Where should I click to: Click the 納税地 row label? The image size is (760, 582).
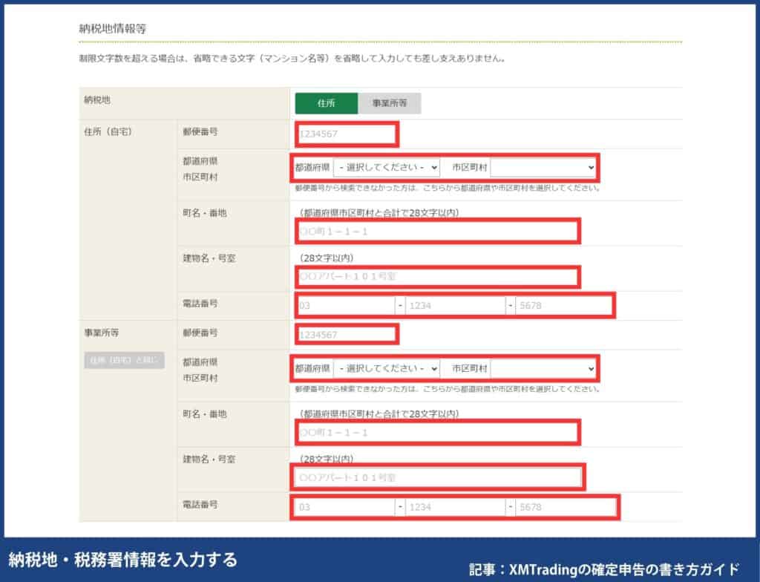pos(97,100)
